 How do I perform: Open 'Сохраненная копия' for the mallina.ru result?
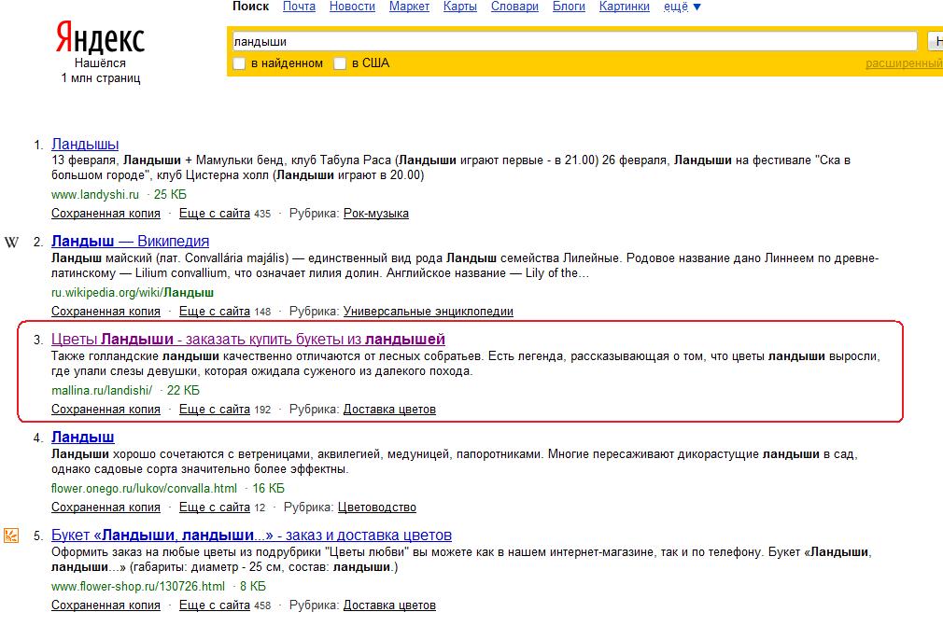(106, 410)
